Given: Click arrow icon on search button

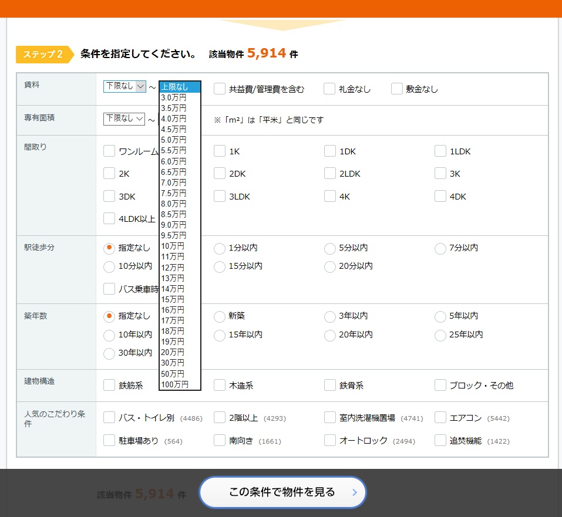Looking at the screenshot, I should click(354, 492).
